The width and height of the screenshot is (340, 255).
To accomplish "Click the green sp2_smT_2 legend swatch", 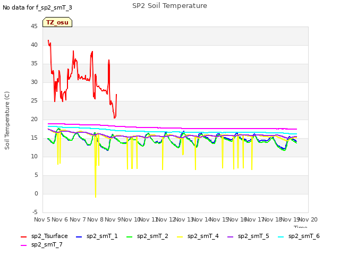I will 130,237.
